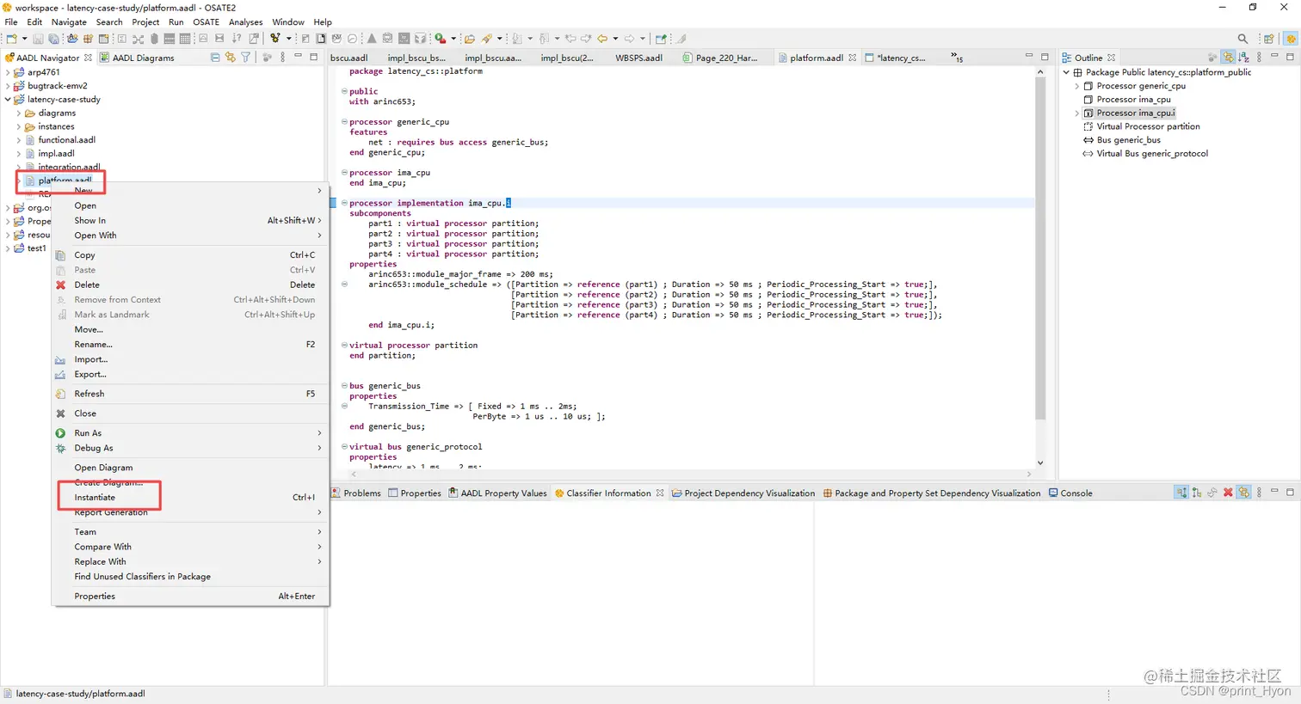
Task: Click the filter funnel in AADL Navigator
Action: coord(245,58)
